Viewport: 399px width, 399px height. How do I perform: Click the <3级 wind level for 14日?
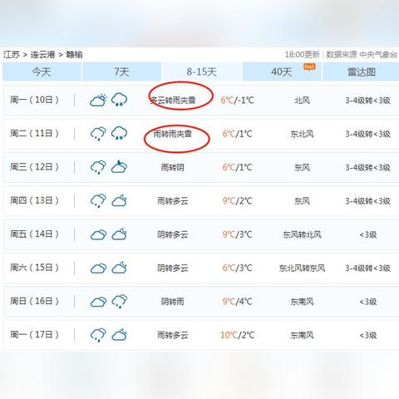pyautogui.click(x=368, y=234)
